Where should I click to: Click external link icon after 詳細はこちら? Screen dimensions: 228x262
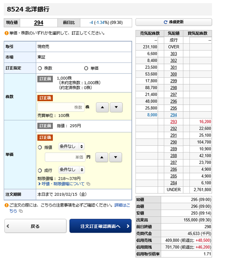[21, 211]
